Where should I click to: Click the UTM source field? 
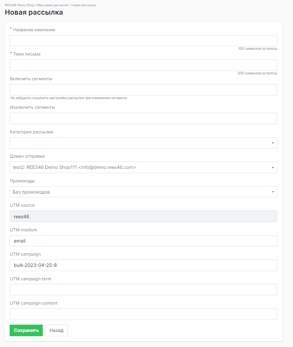[143, 216]
